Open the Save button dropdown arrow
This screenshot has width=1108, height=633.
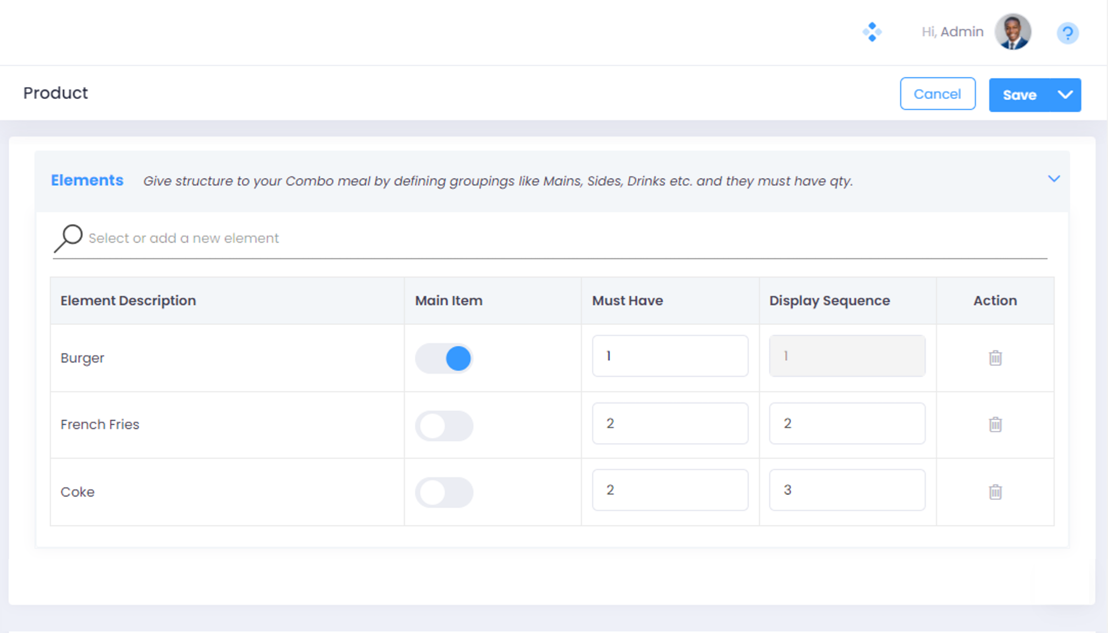(1065, 95)
